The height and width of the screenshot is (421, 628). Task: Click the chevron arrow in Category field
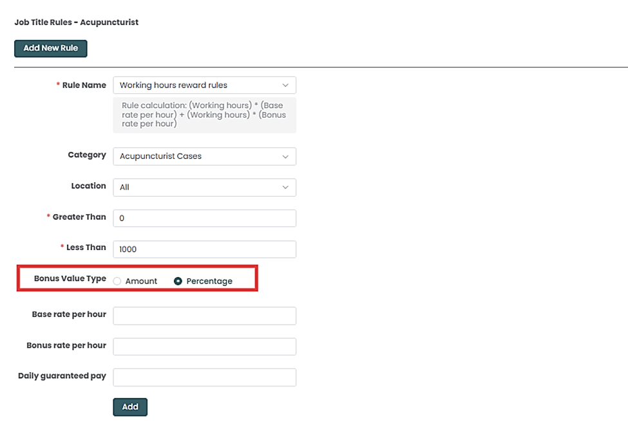click(285, 156)
